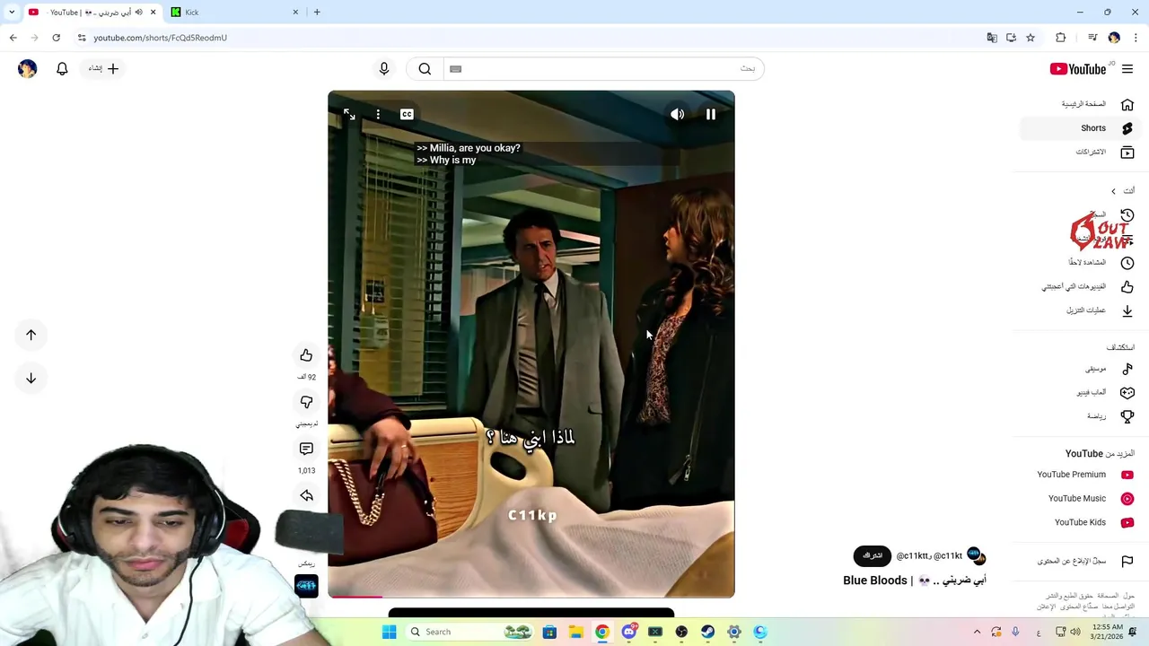This screenshot has height=646, width=1149.
Task: Go to next Short with down arrow
Action: 31,378
